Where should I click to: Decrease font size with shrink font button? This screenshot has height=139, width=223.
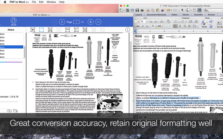pos(156,21)
